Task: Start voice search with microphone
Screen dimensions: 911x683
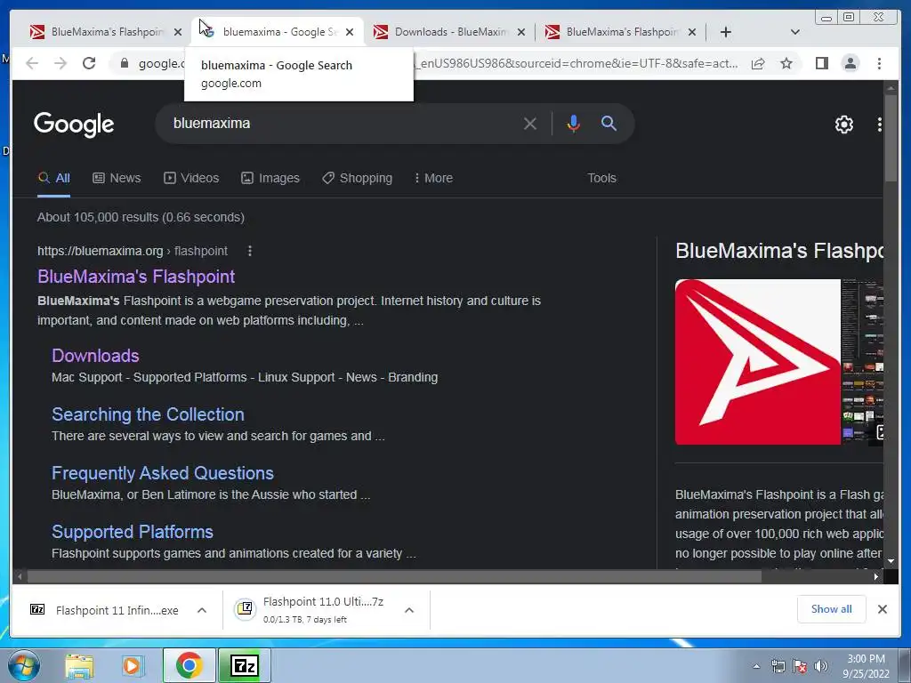Action: click(x=573, y=124)
